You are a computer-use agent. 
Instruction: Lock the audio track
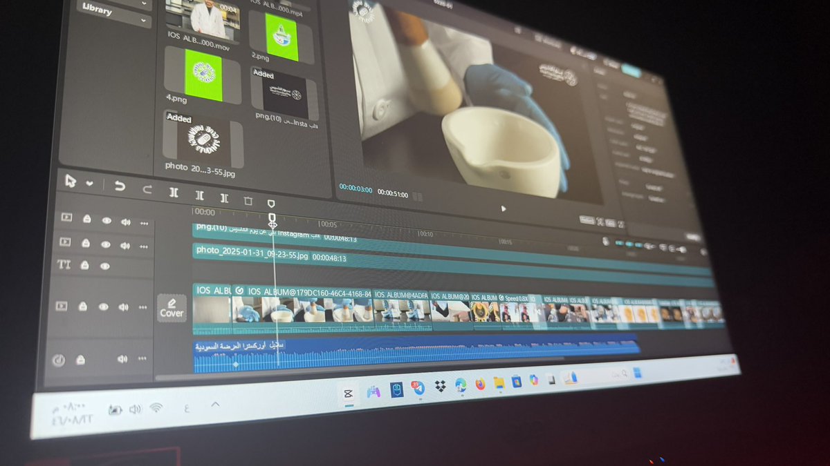81,359
